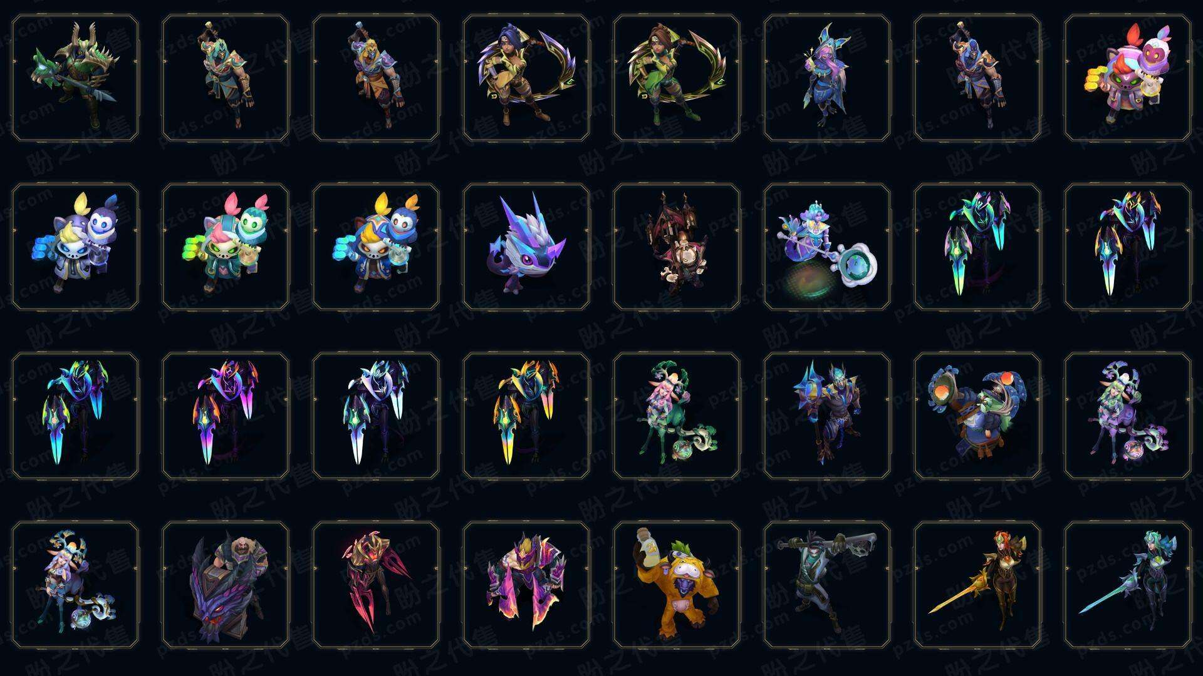Select the magenta-pink bladed insect skin
Viewport: 1203px width, 676px height.
pos(226,416)
